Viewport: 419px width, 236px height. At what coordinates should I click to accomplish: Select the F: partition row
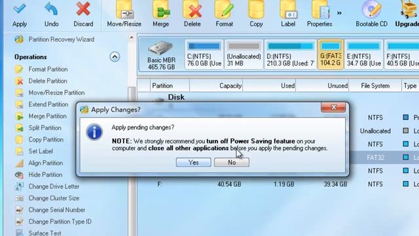click(278, 184)
